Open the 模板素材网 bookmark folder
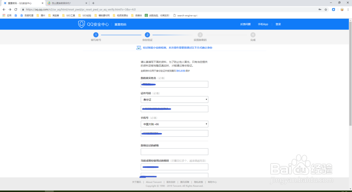352x192 pixels. pos(102,15)
